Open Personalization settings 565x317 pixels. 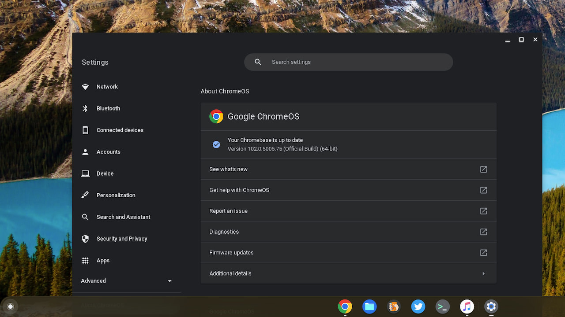coord(127,195)
